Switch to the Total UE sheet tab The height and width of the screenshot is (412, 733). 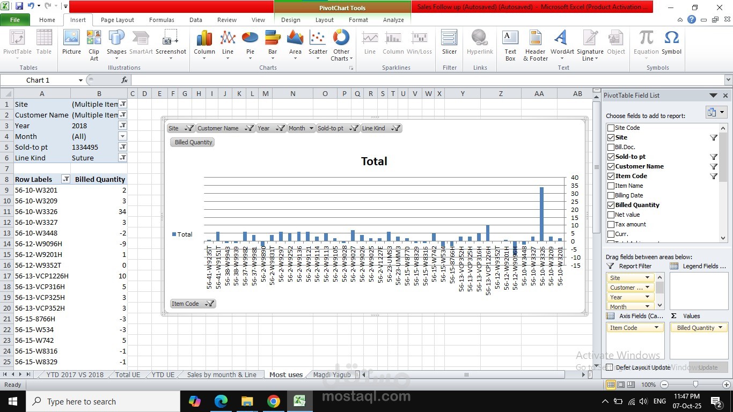127,374
